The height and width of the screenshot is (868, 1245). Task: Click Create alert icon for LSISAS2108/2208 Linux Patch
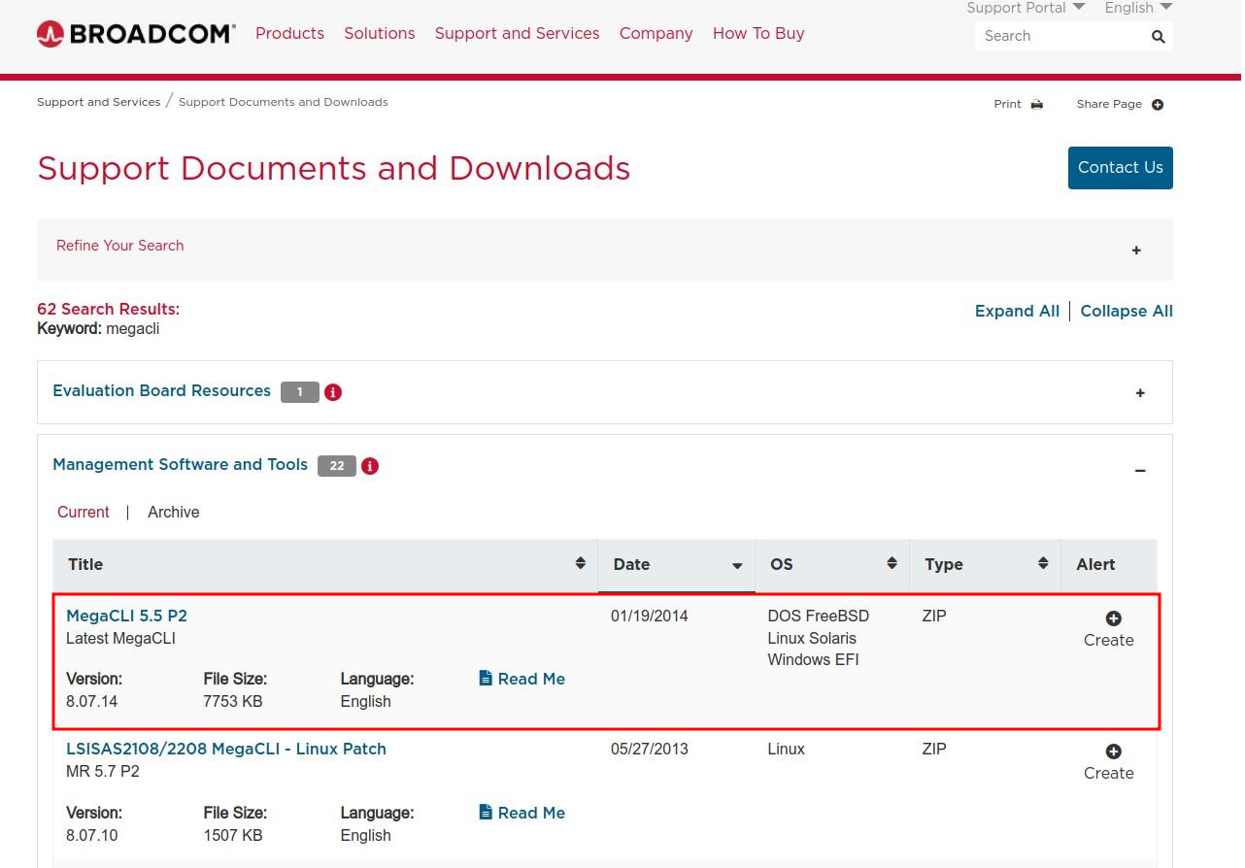tap(1113, 751)
